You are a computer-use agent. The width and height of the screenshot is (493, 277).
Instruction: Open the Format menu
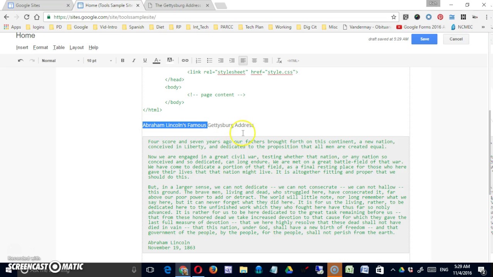(x=40, y=47)
